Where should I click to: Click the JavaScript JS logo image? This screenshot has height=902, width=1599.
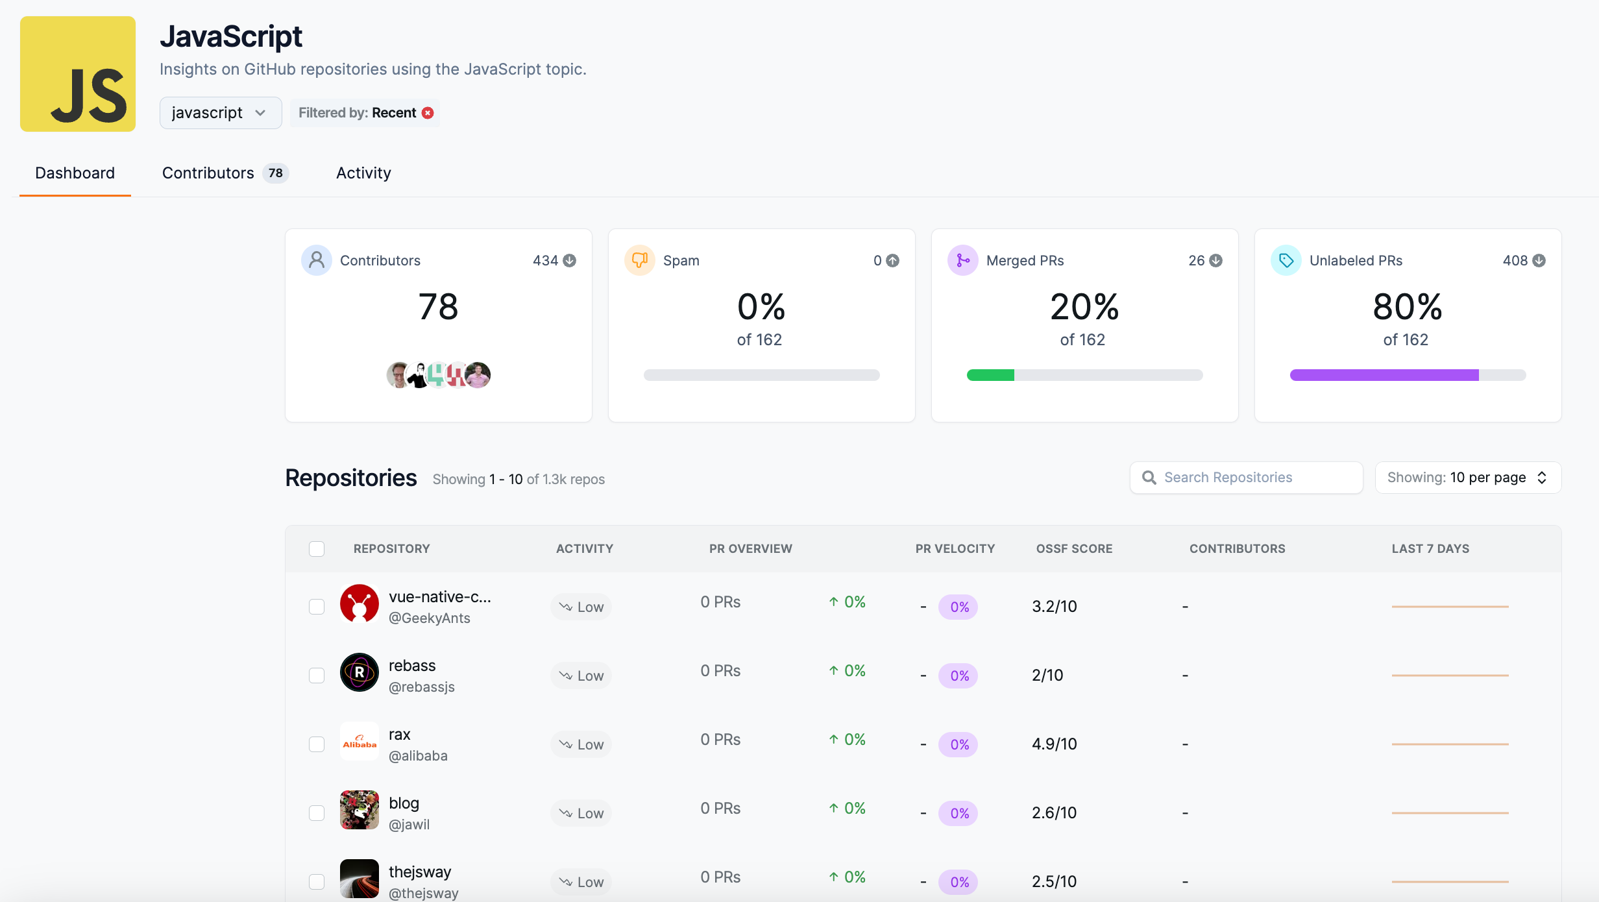point(78,74)
